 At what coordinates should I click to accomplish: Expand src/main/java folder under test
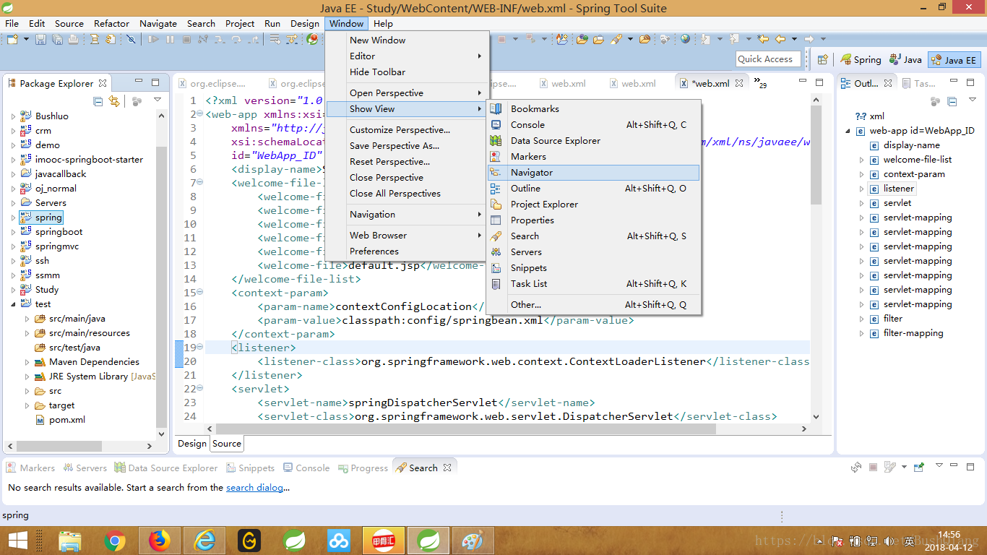[x=27, y=318]
